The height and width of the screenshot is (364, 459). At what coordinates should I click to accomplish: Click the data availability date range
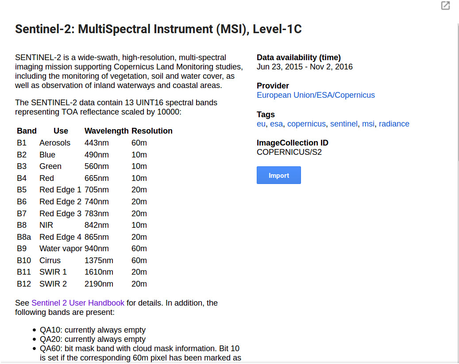coord(305,67)
